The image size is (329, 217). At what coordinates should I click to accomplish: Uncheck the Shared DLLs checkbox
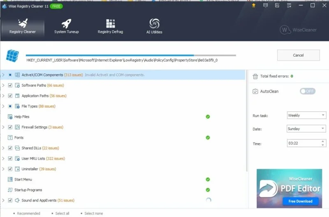10,148
